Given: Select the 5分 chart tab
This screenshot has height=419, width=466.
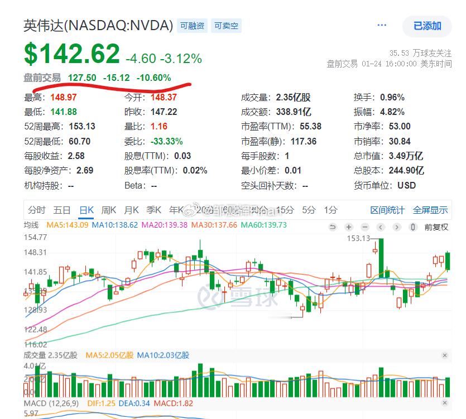Looking at the screenshot, I should (x=309, y=210).
